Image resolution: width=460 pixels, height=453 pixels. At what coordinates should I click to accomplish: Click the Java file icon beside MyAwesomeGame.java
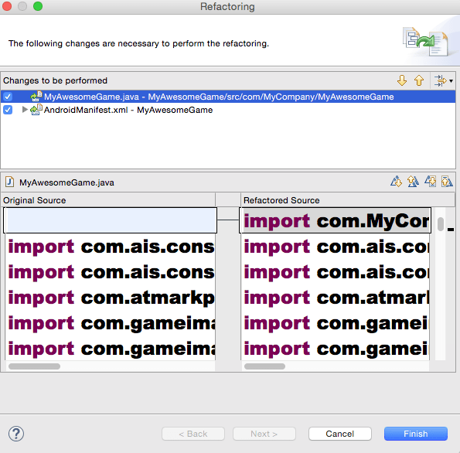[x=9, y=182]
